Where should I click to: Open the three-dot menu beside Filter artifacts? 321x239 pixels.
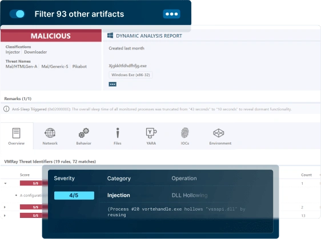coord(171,14)
